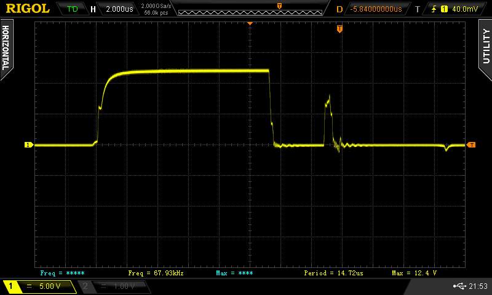Click the center time reference triangle at grid top

(x=250, y=23)
